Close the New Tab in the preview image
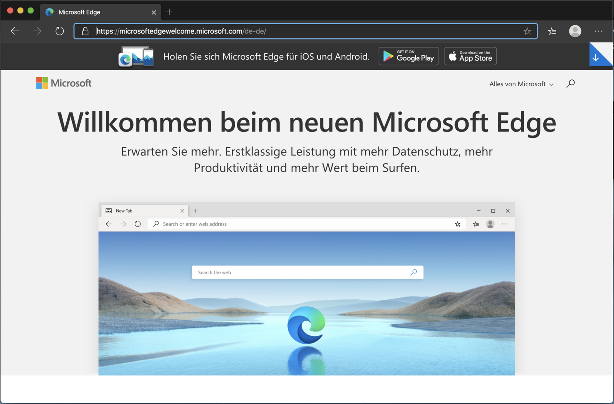This screenshot has width=614, height=404. click(x=182, y=211)
